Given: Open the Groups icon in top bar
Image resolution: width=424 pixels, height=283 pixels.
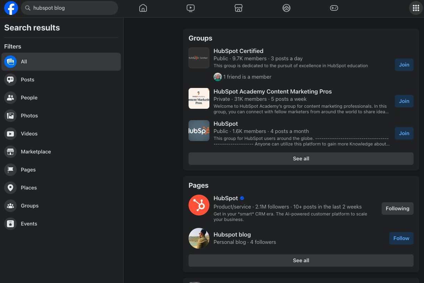Looking at the screenshot, I should pos(286,8).
